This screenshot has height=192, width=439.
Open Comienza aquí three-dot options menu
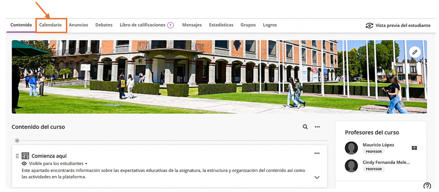tap(317, 153)
